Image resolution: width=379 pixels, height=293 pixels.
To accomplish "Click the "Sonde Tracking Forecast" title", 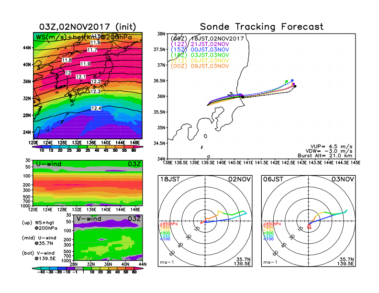I will [x=262, y=27].
